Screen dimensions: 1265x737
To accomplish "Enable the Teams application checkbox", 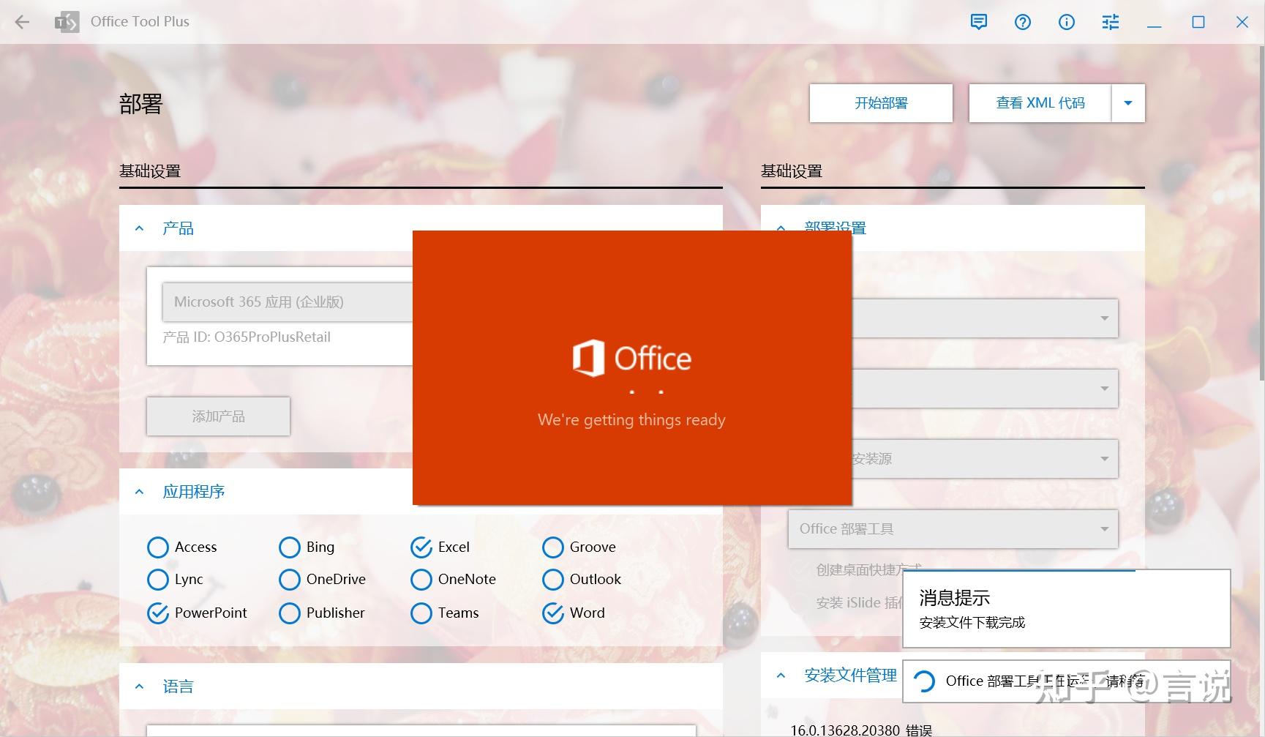I will pos(421,613).
